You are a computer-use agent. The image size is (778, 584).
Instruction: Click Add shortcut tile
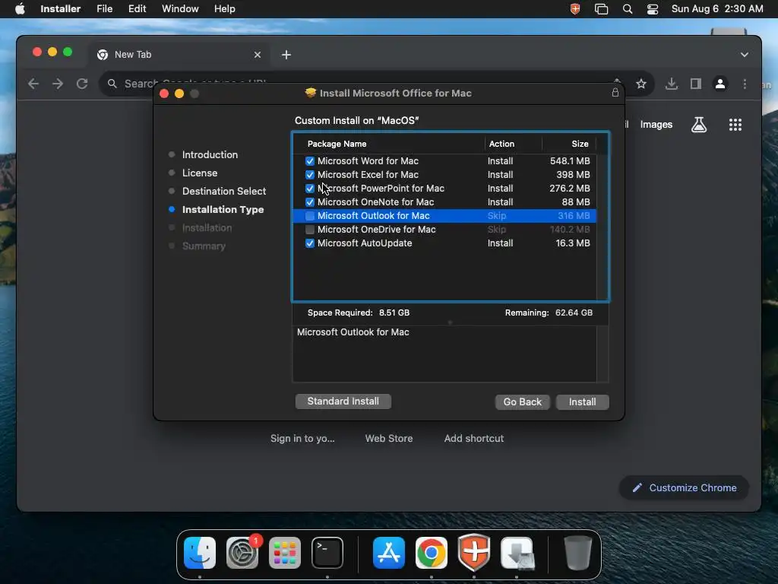474,439
